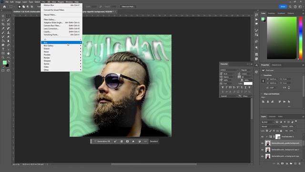Collapse the Align and Distribute section
This screenshot has height=172, width=305.
pyautogui.click(x=262, y=94)
